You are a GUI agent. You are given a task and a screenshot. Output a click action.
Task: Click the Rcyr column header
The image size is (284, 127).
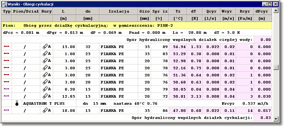click(x=245, y=11)
